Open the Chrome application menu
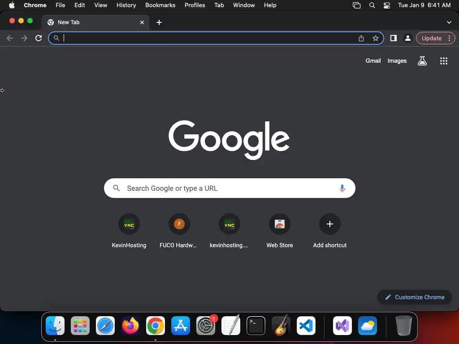Screen dimensions: 459x344 (35, 5)
